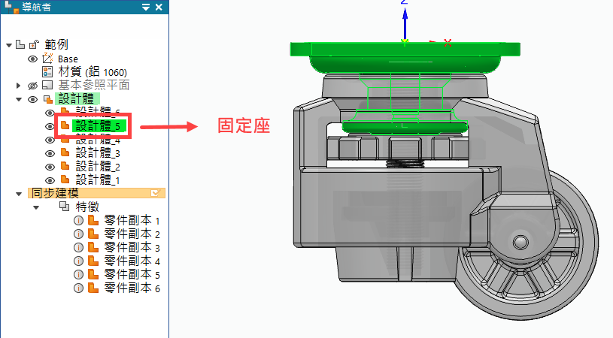Click the 設計體 parent folder icon
Screen dimensions: 613x338
tap(47, 99)
